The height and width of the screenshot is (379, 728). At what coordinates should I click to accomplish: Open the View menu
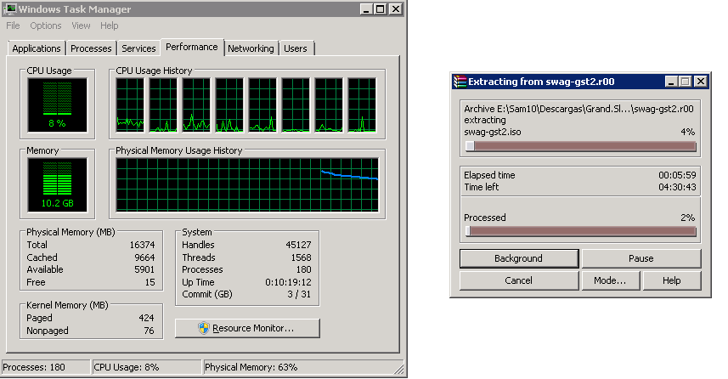tap(81, 25)
